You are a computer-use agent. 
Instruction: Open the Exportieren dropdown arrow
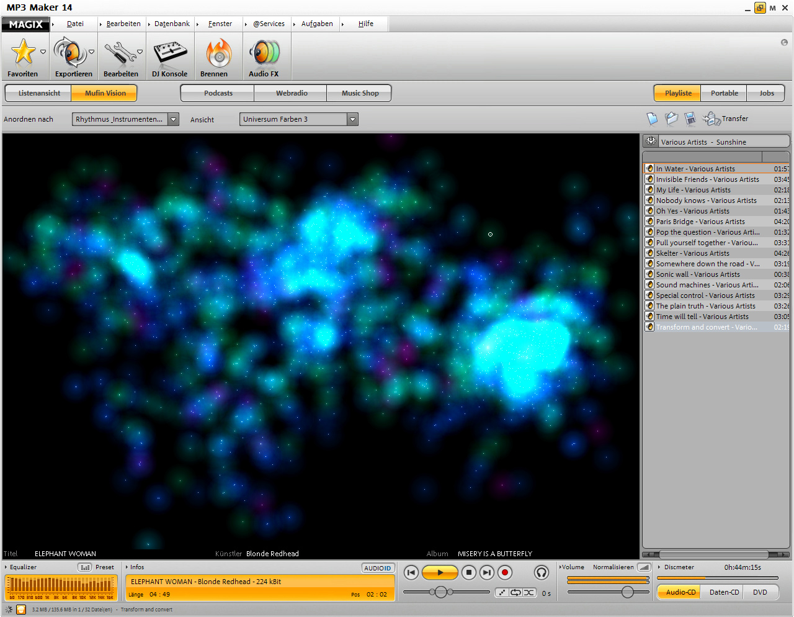(x=92, y=52)
